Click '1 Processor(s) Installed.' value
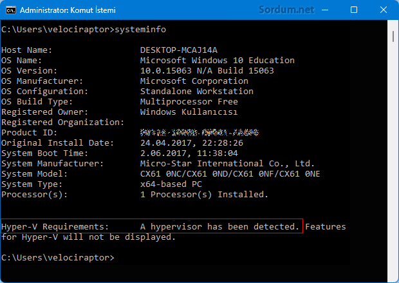399x283 pixels. point(205,195)
